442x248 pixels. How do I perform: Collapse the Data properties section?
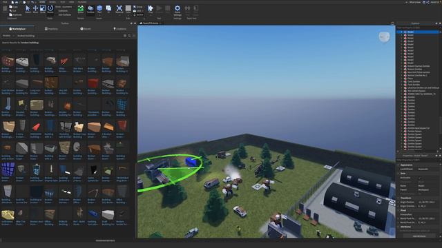tap(398, 174)
